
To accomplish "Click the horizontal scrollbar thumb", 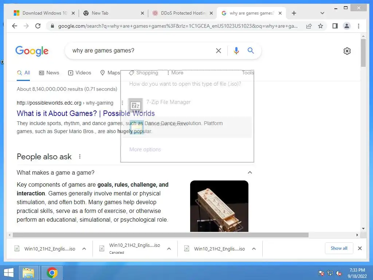I will tap(161, 235).
